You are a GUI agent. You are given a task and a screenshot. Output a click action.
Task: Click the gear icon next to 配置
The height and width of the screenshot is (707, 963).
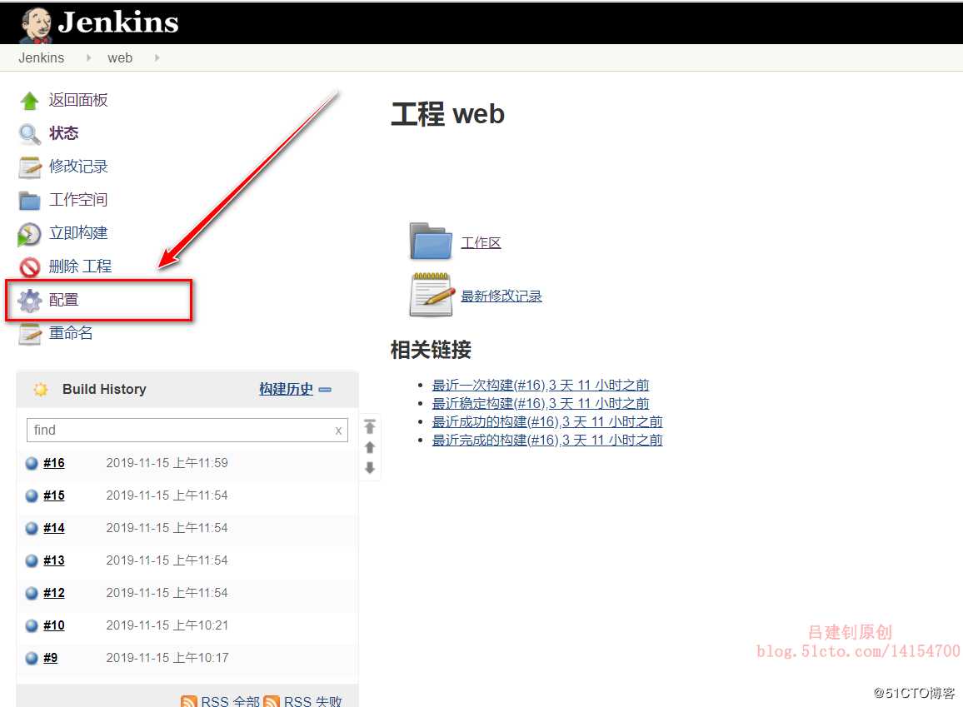point(29,301)
